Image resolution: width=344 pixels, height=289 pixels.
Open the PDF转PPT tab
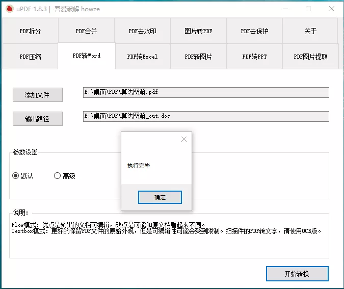[x=254, y=57]
